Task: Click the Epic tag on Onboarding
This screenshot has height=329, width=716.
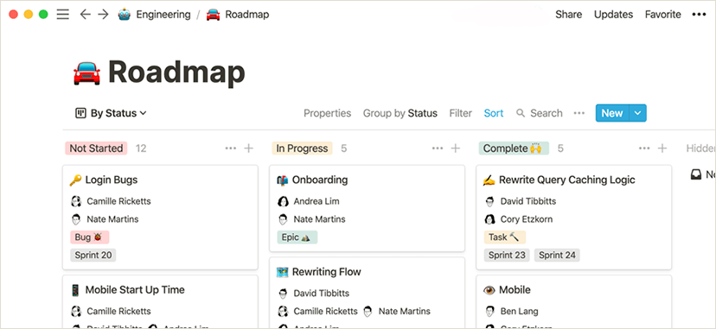Action: click(297, 237)
